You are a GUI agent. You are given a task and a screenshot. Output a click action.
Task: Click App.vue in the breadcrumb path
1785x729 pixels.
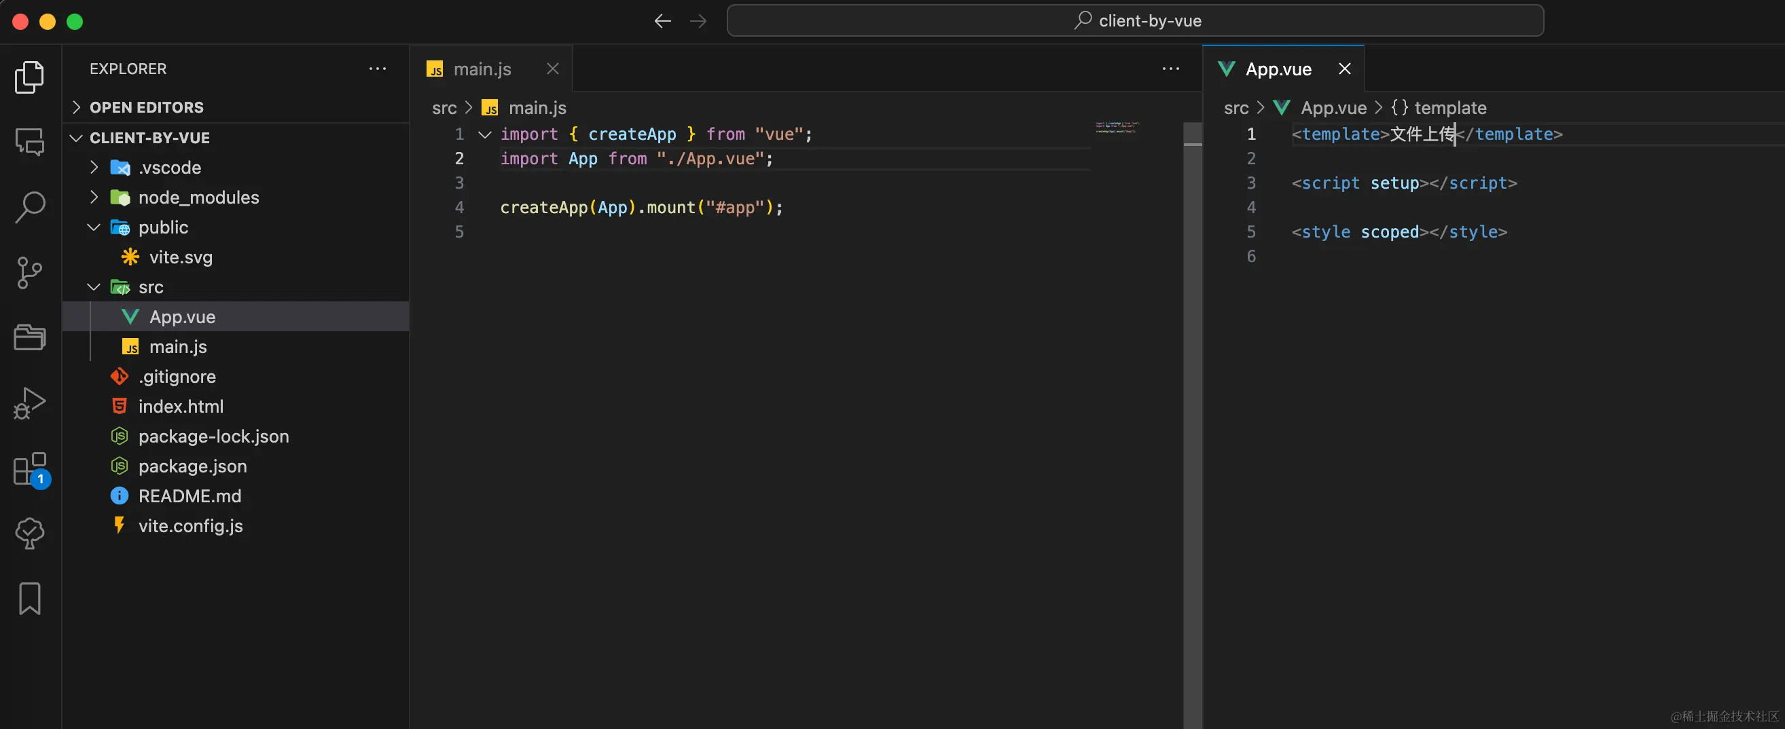point(1333,108)
